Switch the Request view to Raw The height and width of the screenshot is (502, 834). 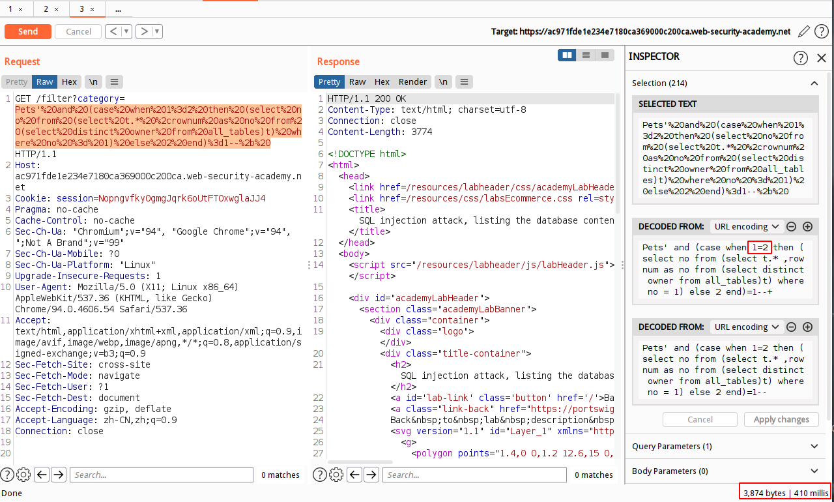45,81
